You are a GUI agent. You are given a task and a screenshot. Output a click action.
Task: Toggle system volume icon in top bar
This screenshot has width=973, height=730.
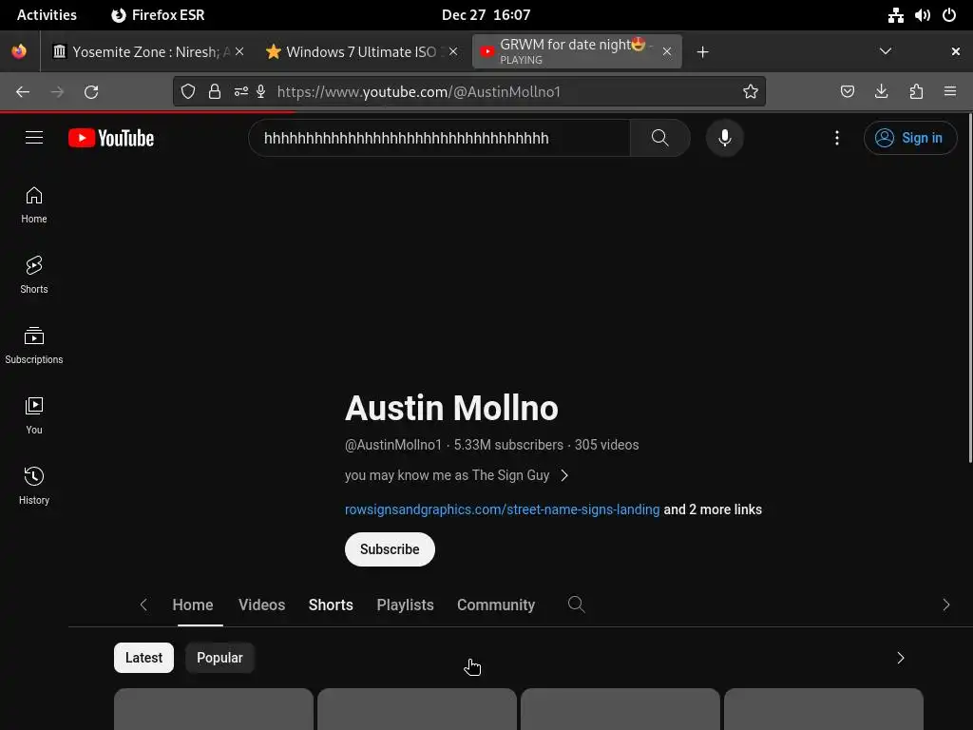(x=922, y=15)
